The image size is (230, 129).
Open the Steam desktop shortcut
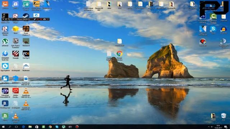[26, 16]
